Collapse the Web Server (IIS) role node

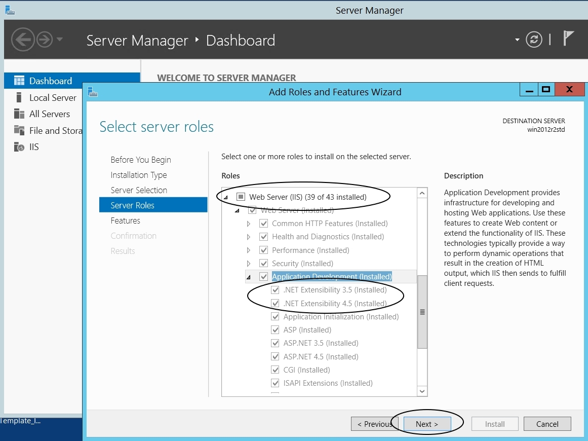[x=226, y=197]
